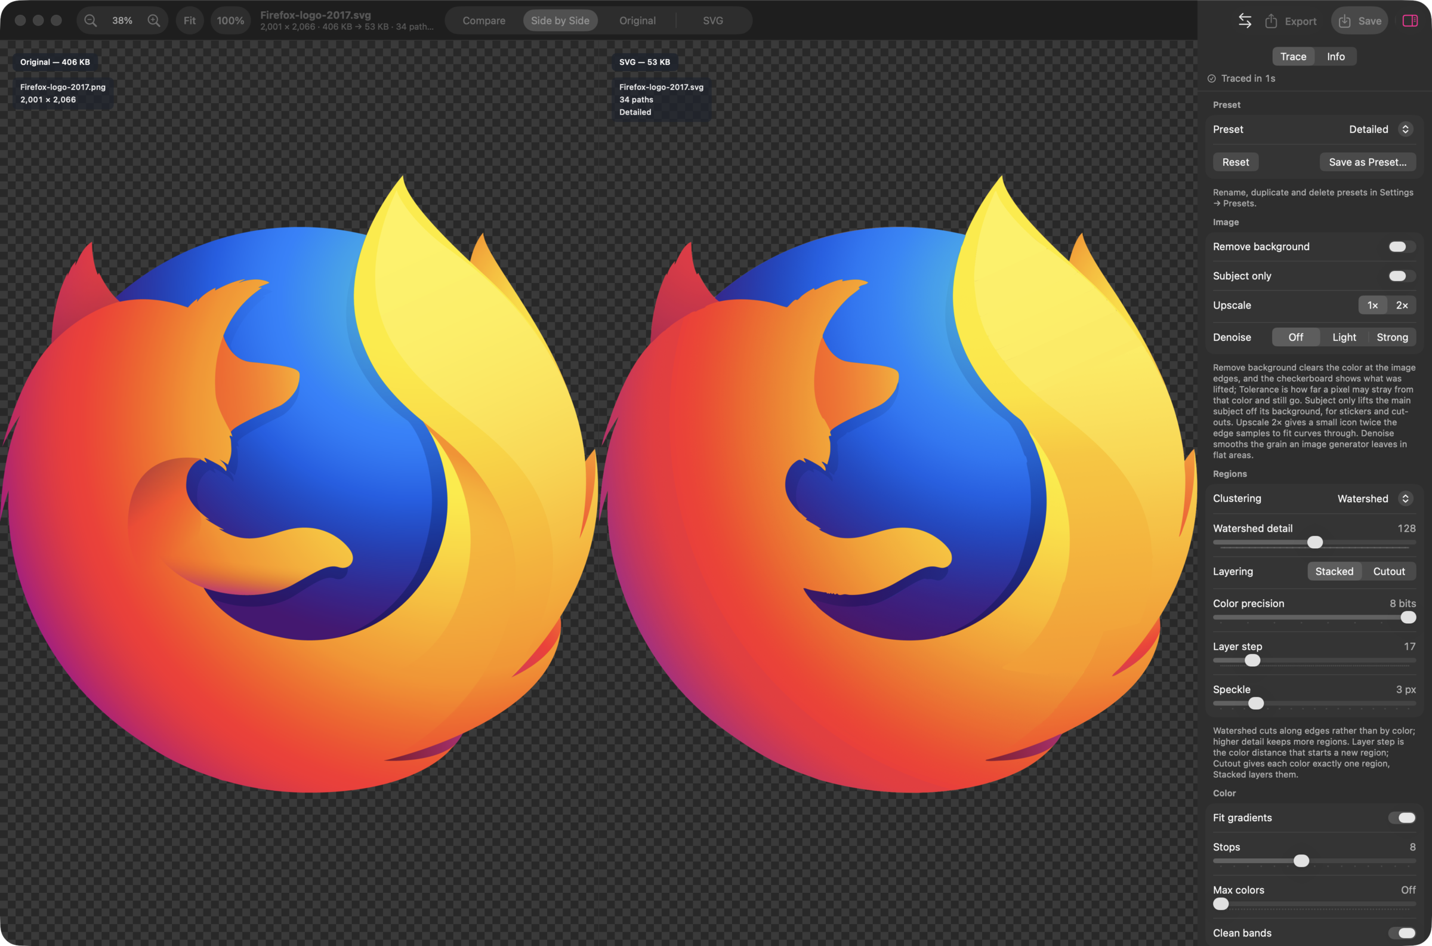This screenshot has height=946, width=1432.
Task: Set Denoise to Light
Action: [x=1344, y=337]
